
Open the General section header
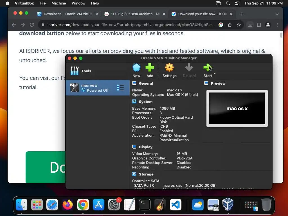tap(146, 83)
